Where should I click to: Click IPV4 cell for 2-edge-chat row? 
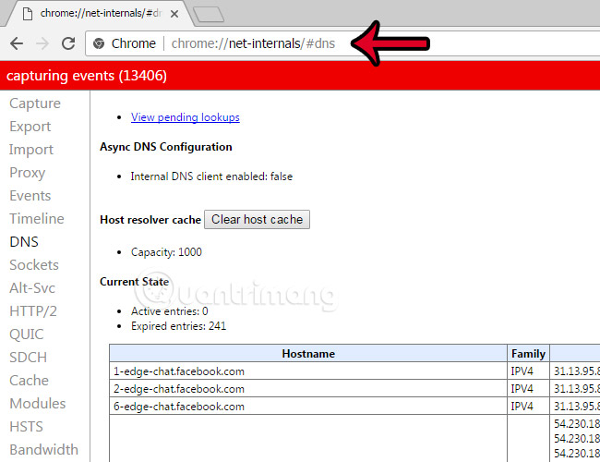click(528, 388)
